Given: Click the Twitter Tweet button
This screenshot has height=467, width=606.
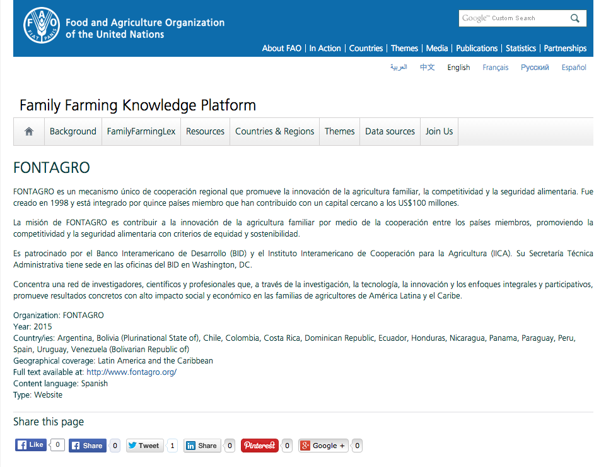Looking at the screenshot, I should [144, 446].
